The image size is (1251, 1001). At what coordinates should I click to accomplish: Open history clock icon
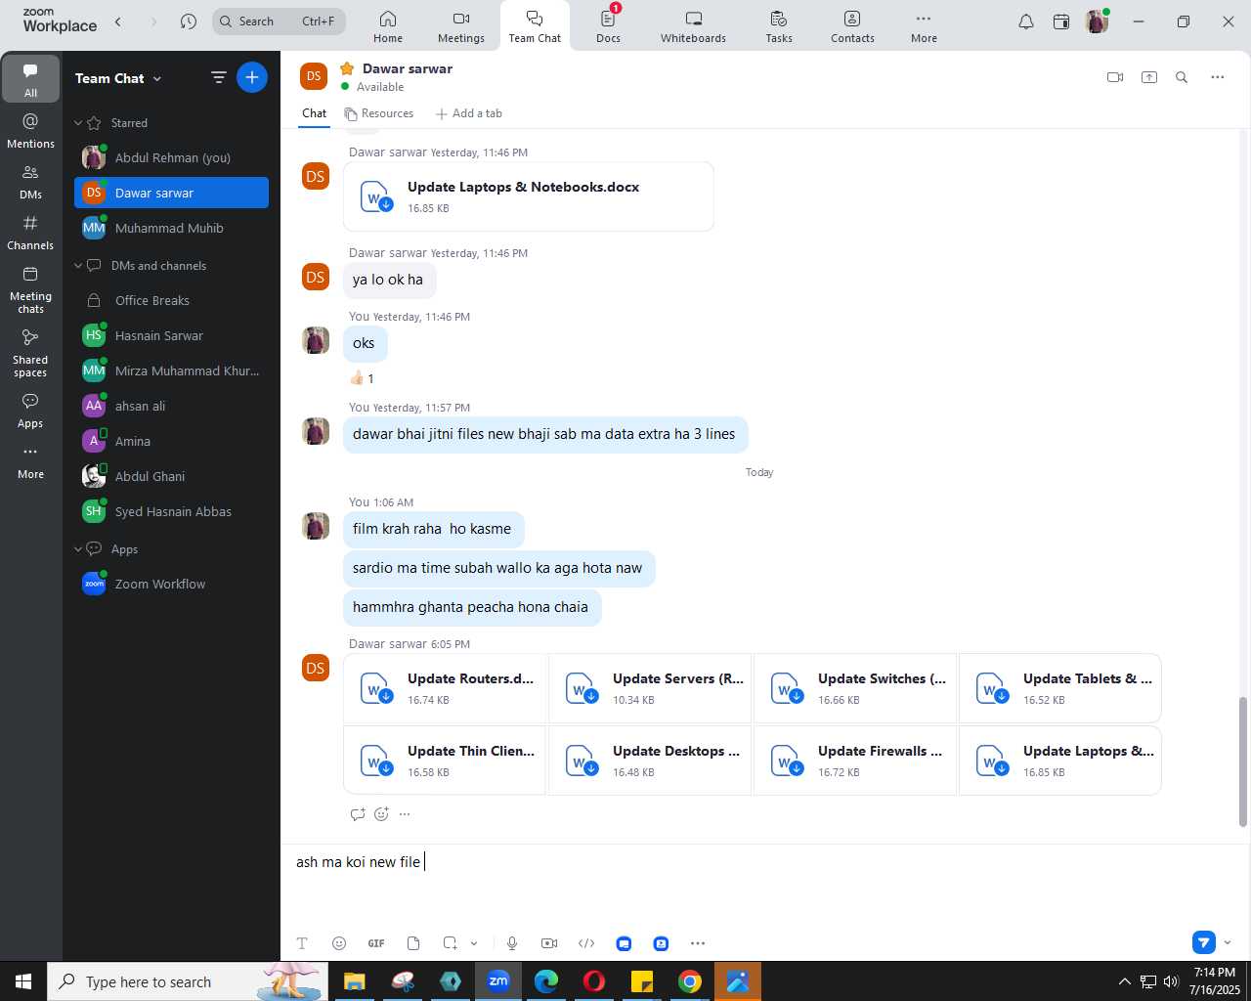pyautogui.click(x=189, y=22)
